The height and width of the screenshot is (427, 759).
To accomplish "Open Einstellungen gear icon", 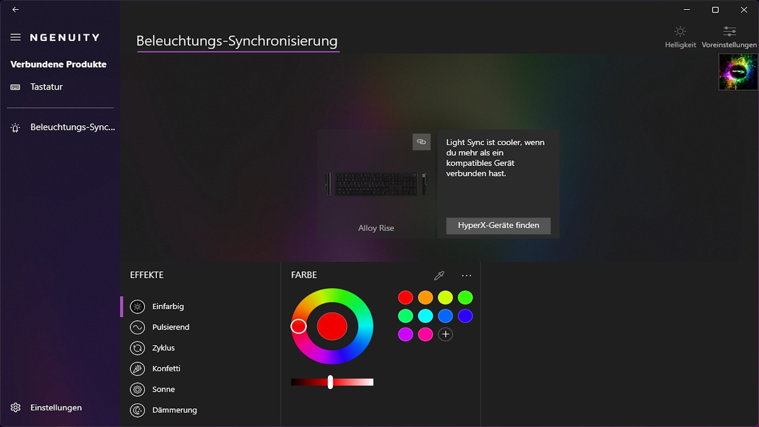I will (15, 408).
